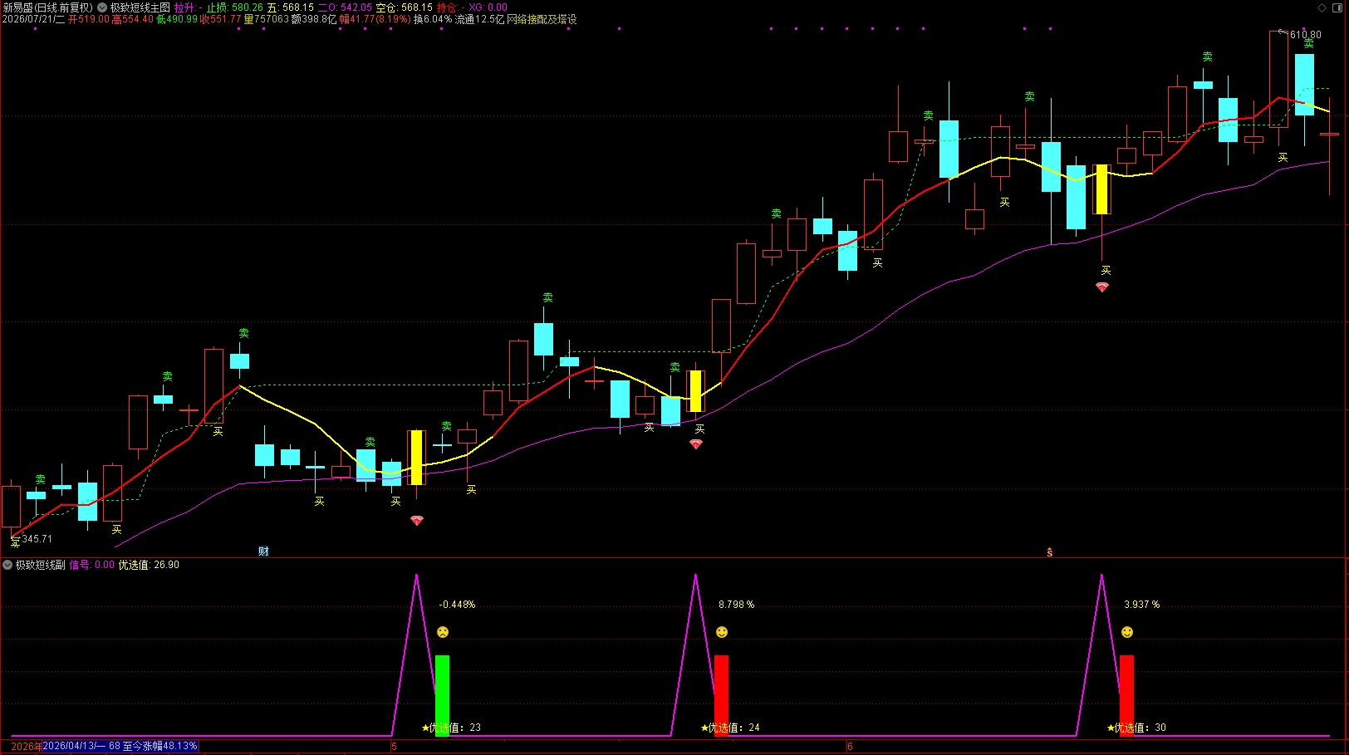
Task: Expand the 极致短线主图 indicator dropdown arrow
Action: click(102, 7)
